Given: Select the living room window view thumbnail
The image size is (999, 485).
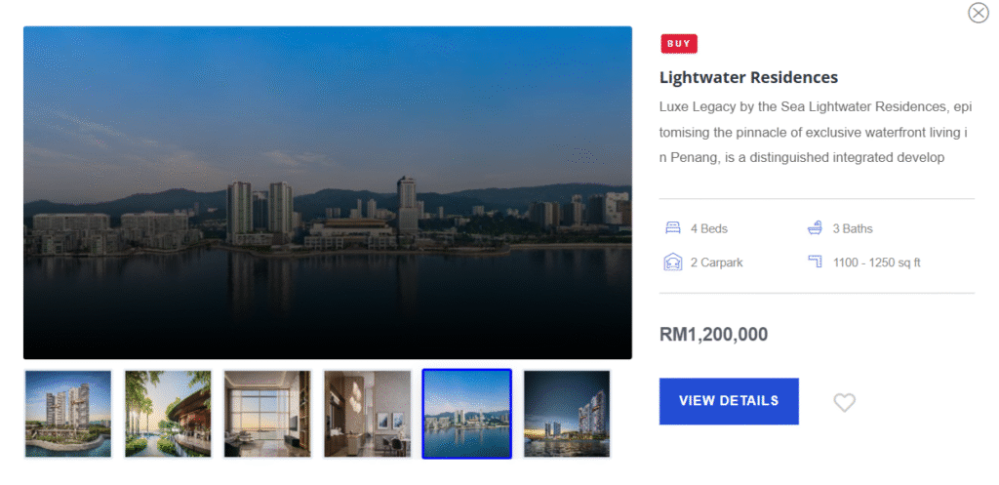Looking at the screenshot, I should pyautogui.click(x=267, y=414).
